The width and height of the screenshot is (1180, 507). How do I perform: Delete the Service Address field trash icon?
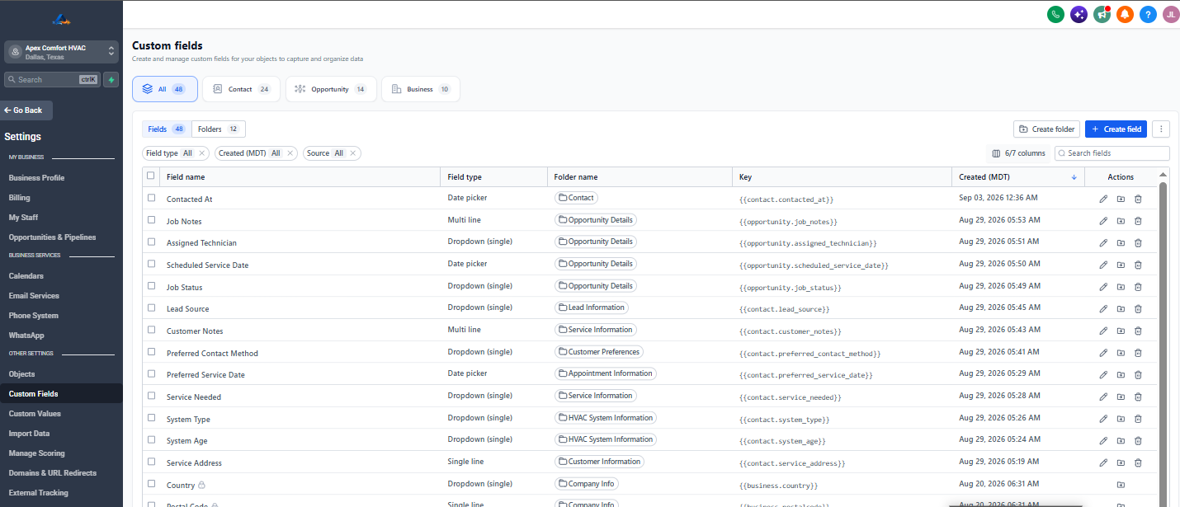click(1138, 462)
